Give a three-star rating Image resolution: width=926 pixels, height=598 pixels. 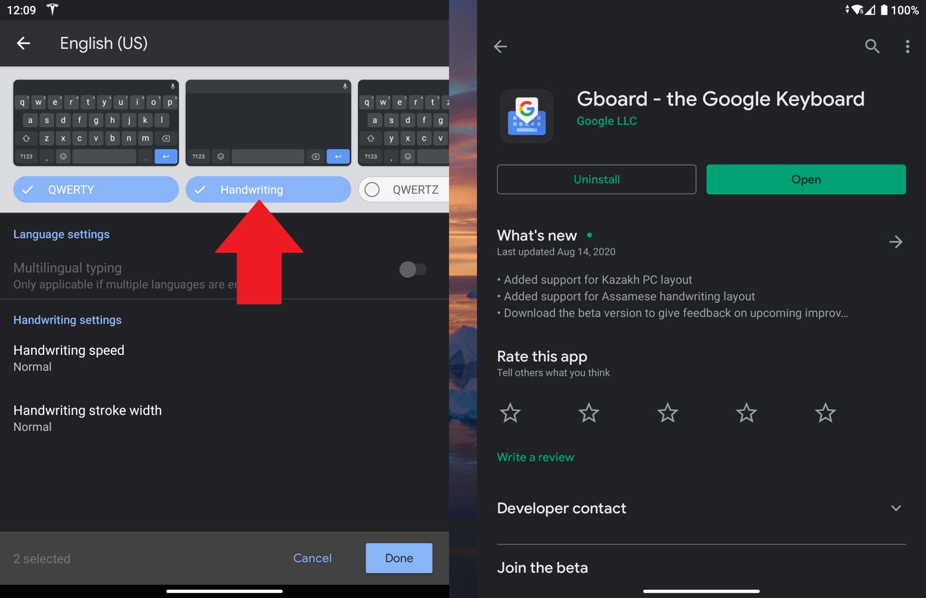click(x=667, y=413)
